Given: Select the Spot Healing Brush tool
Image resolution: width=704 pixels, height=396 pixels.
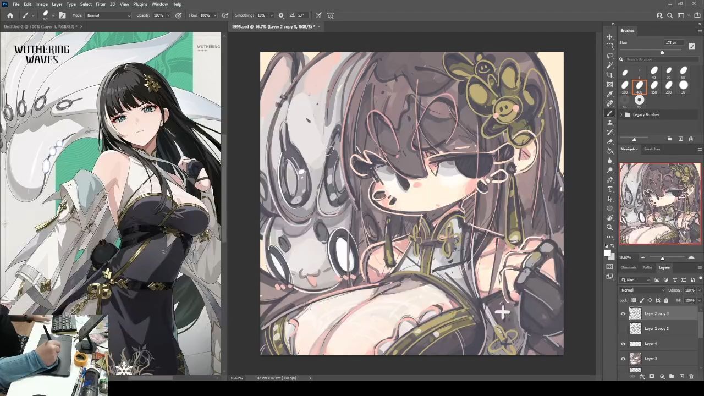Looking at the screenshot, I should click(610, 103).
